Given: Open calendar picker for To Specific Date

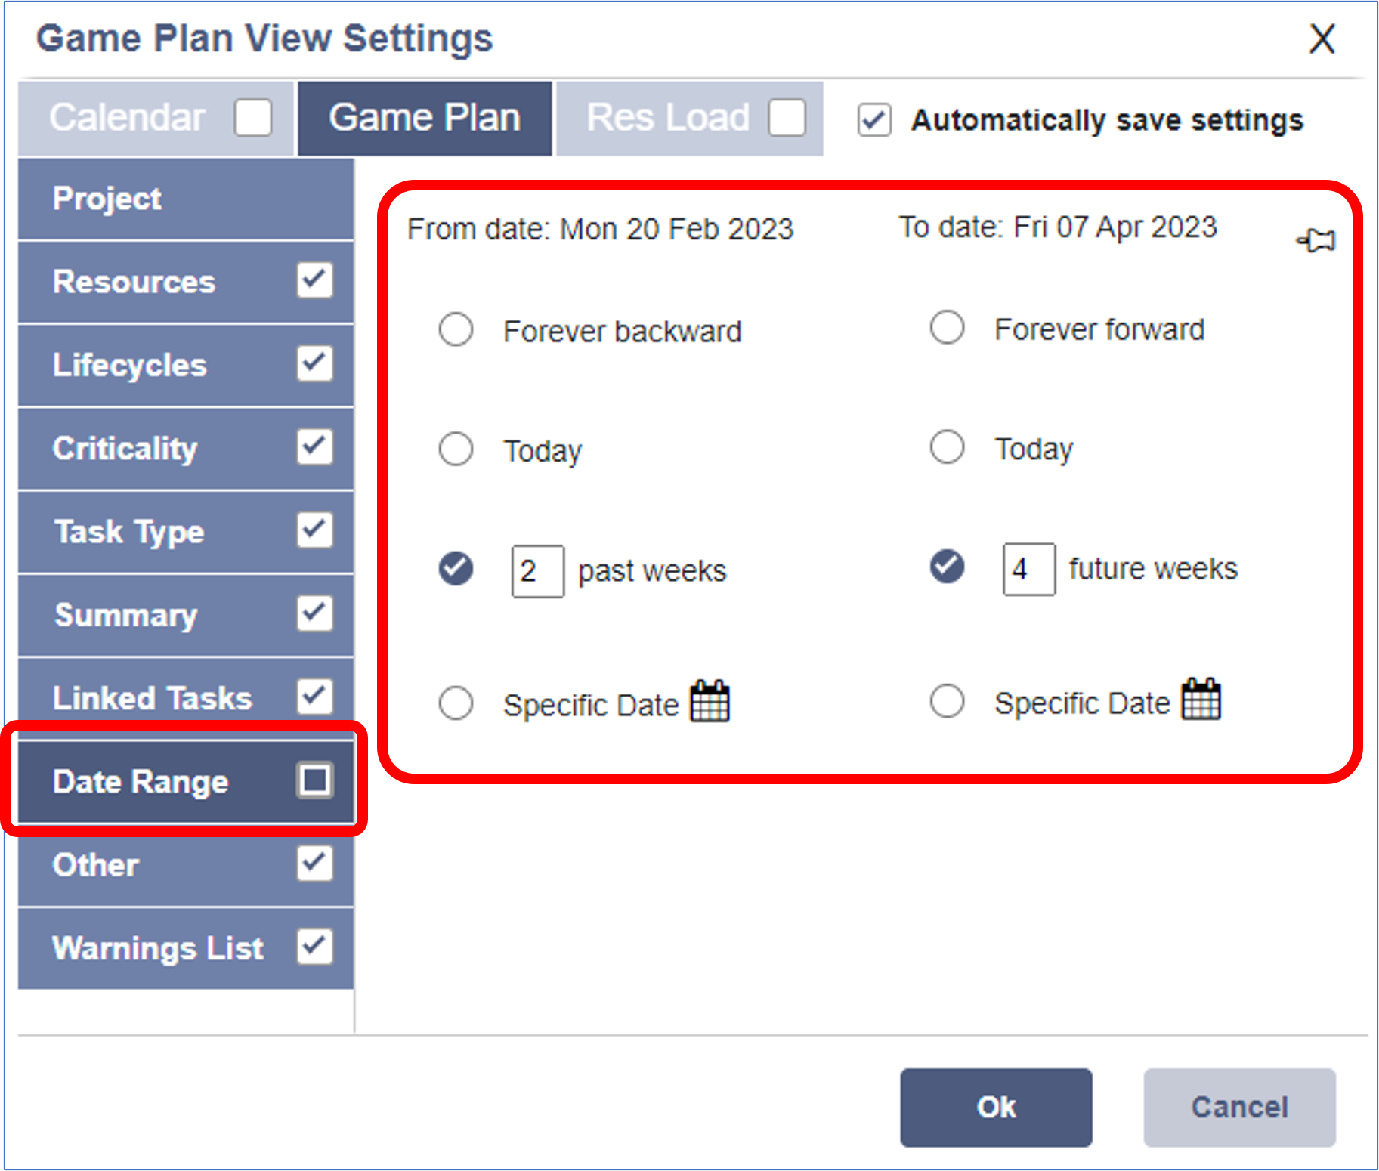Looking at the screenshot, I should [x=1201, y=700].
